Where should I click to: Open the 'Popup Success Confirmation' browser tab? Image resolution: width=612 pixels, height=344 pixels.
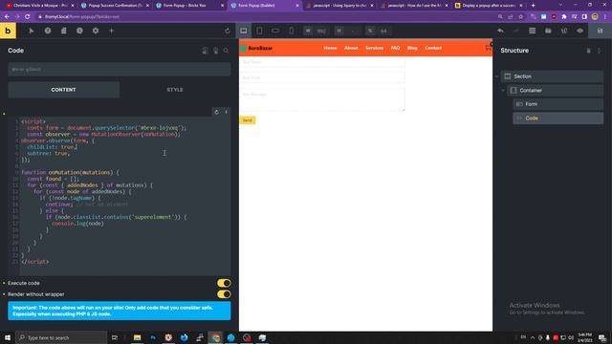(115, 6)
